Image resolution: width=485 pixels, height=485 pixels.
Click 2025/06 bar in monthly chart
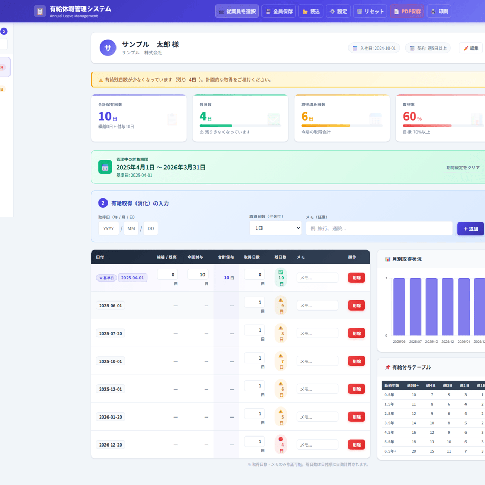click(x=399, y=307)
